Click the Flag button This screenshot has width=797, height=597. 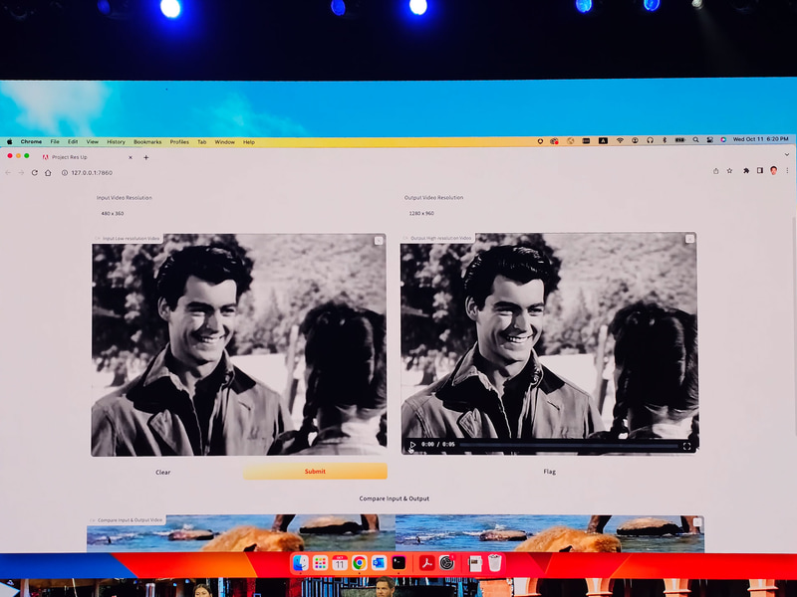550,472
